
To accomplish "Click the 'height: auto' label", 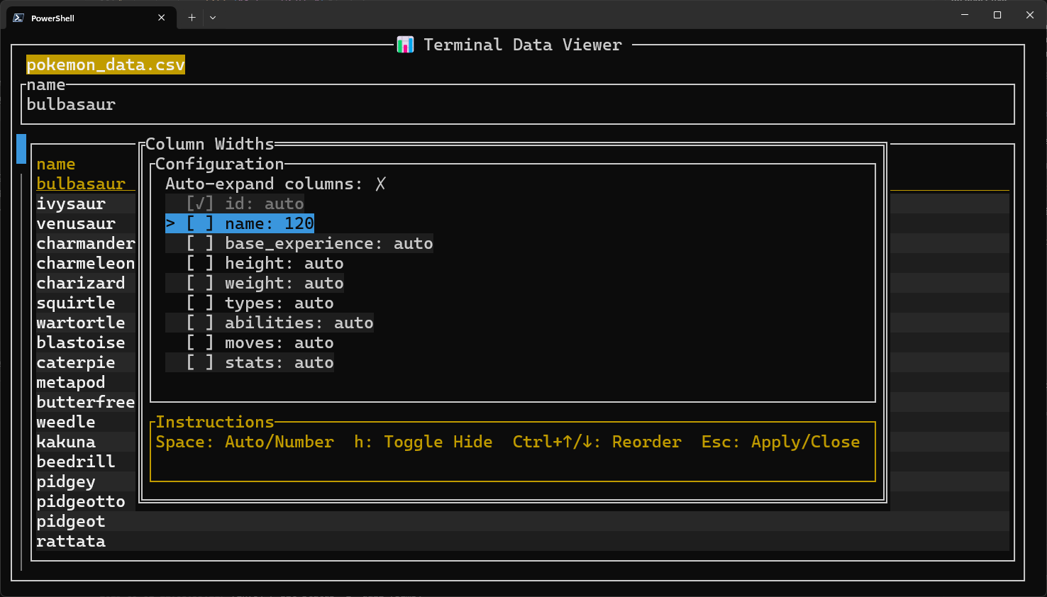I will (x=284, y=264).
